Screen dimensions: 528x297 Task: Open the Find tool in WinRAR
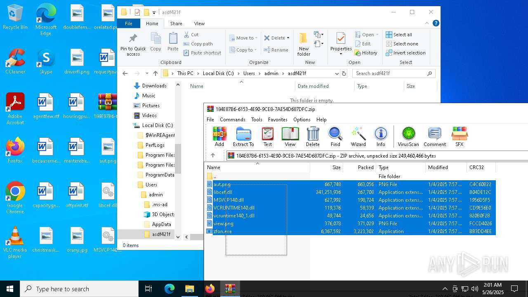(x=335, y=137)
